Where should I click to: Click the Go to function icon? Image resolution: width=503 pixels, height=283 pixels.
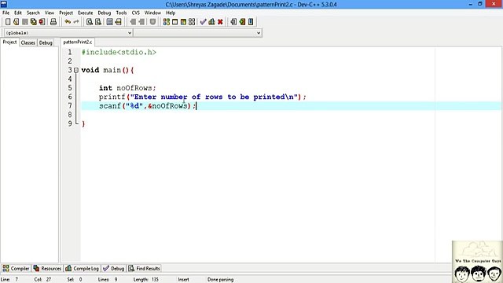point(110,22)
